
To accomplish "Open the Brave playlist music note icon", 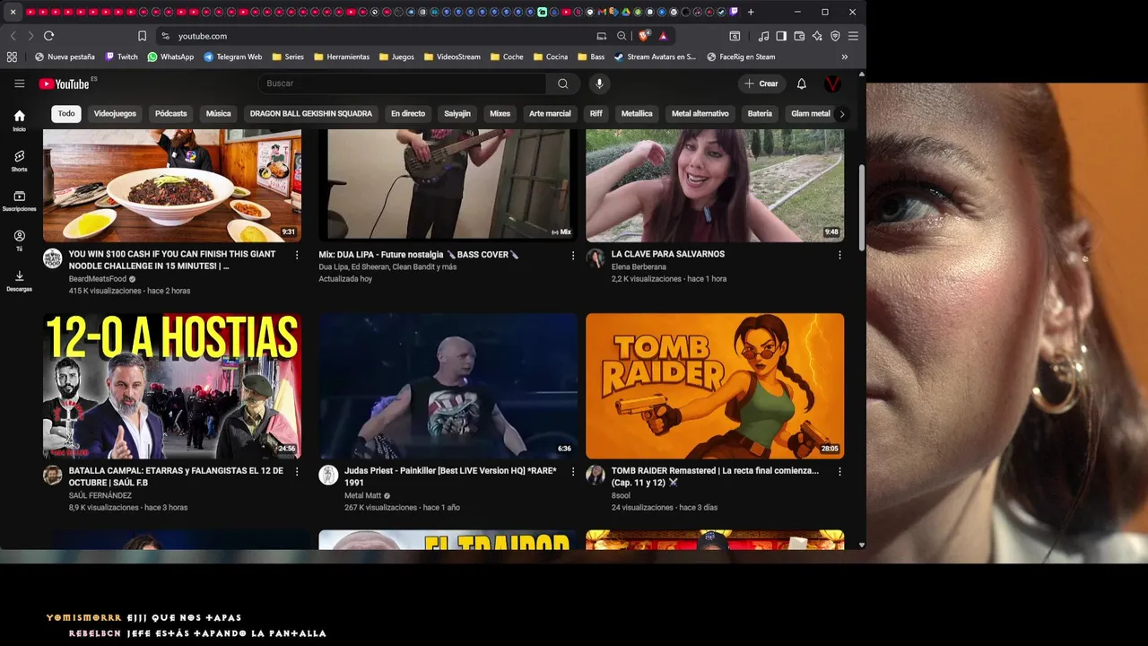I will (763, 36).
